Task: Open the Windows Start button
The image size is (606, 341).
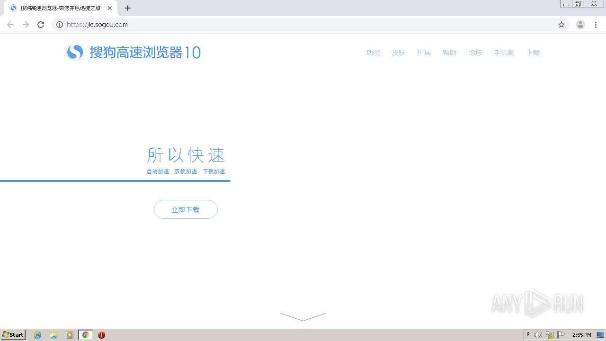Action: (x=13, y=335)
